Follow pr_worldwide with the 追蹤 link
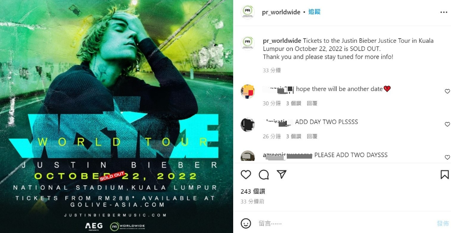451x233 pixels. tap(314, 12)
